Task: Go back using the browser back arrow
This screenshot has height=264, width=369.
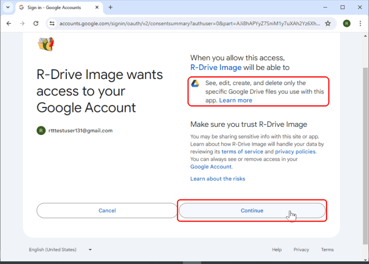Action: (9, 24)
